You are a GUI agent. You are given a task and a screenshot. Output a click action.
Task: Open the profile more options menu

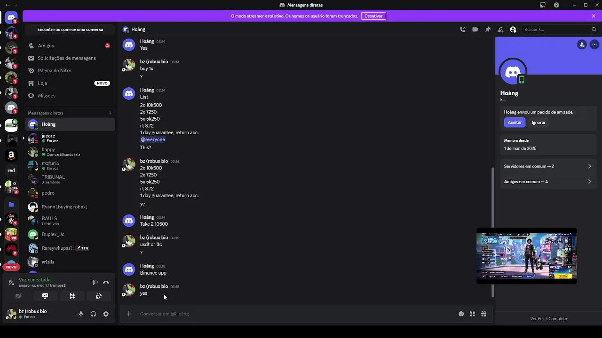tap(594, 45)
